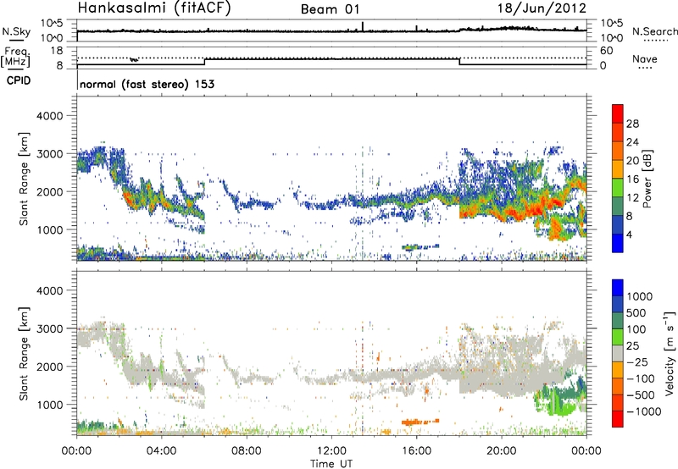This screenshot has height=469, width=678.
Task: Click the '1000' tick on velocity colorbar
Action: coord(640,296)
